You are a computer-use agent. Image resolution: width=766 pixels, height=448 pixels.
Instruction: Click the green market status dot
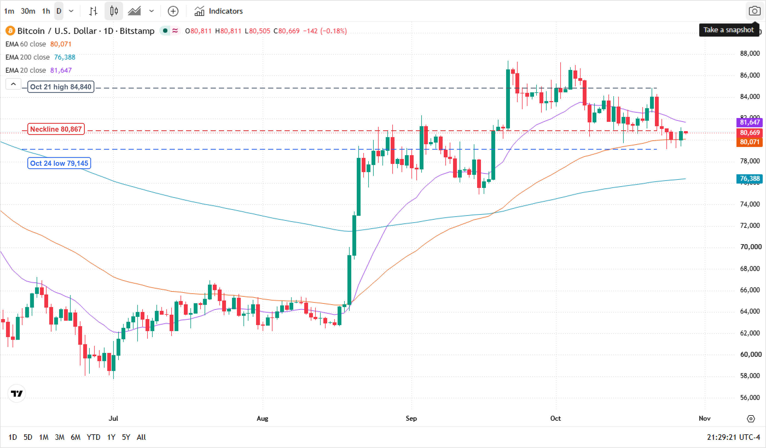pyautogui.click(x=165, y=31)
